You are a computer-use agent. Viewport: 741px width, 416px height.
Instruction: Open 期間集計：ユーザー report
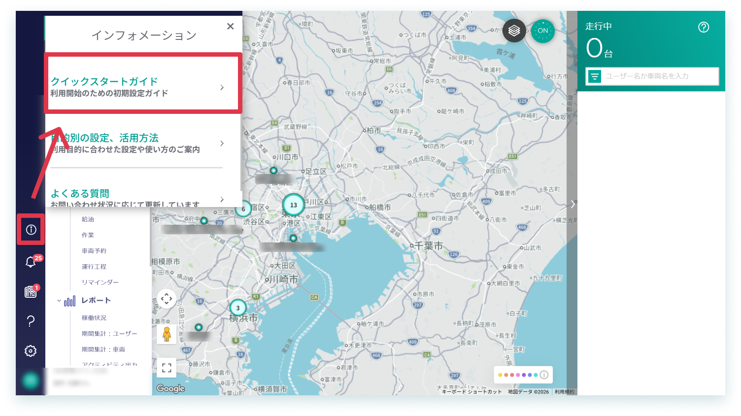tap(109, 334)
